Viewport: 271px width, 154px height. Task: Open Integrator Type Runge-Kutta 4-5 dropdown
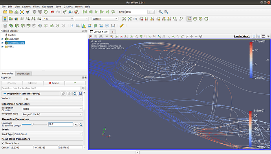[x=52, y=114]
